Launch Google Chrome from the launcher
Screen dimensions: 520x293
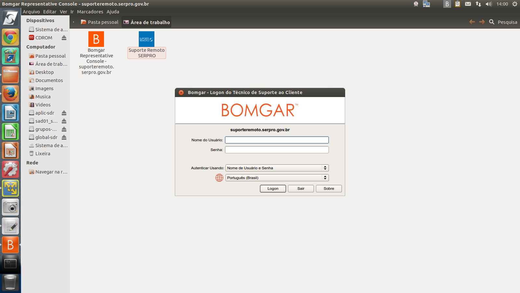point(10,37)
